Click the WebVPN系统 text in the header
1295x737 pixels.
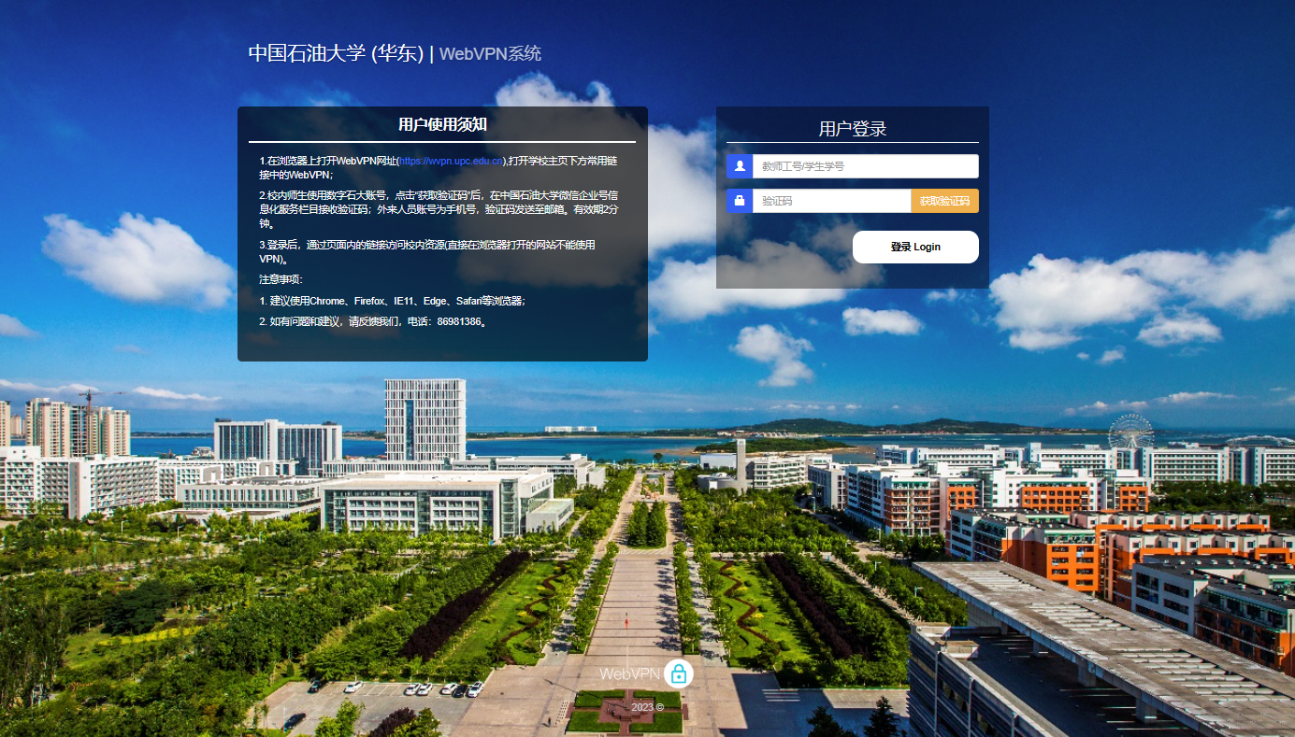click(x=490, y=54)
